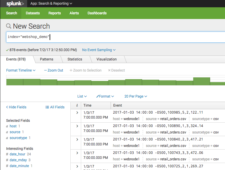
Task: Switch to the Visualization tab
Action: tap(107, 59)
